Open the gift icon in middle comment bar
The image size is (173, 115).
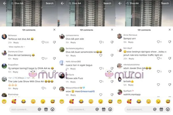tap(104, 109)
